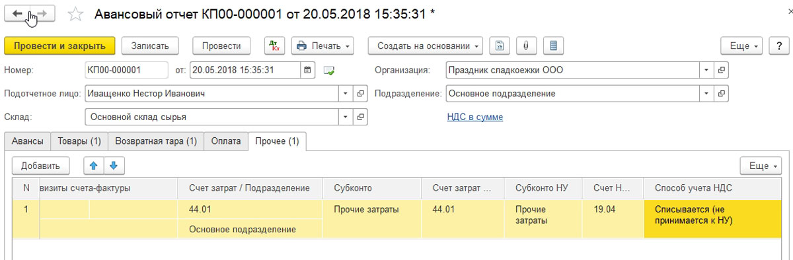The width and height of the screenshot is (793, 260).
Task: Open the calendar date picker
Action: [308, 70]
